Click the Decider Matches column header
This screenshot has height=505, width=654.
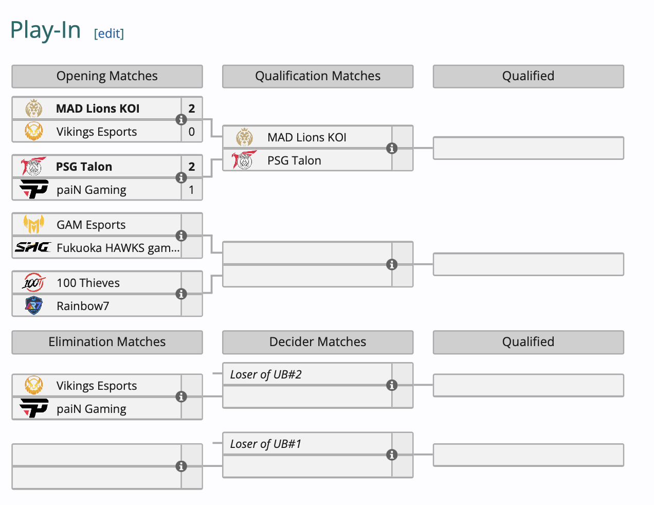[x=318, y=342]
